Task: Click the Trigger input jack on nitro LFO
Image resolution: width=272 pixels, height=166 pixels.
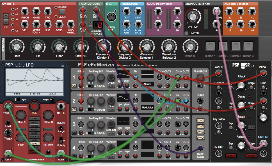Action: [8, 132]
